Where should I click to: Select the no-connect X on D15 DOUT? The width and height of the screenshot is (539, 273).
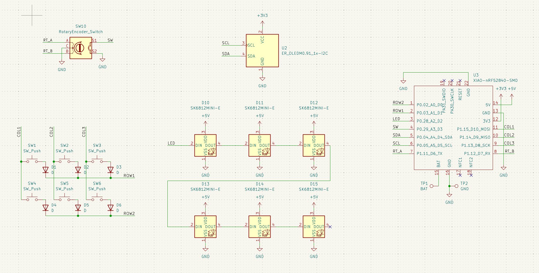[330, 227]
